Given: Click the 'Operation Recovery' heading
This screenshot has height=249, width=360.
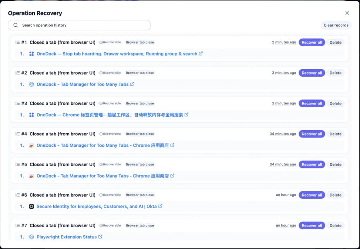Looking at the screenshot, I should (35, 13).
